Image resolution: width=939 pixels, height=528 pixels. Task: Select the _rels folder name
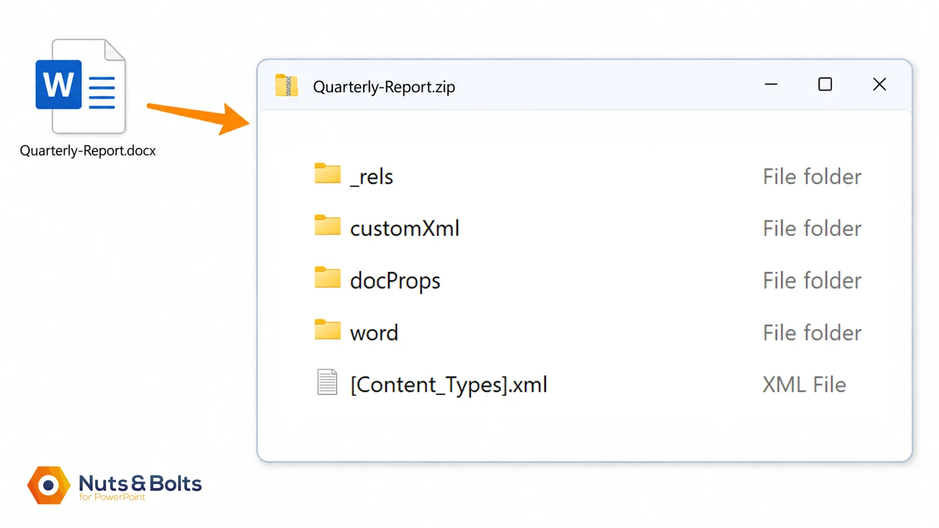pyautogui.click(x=371, y=177)
